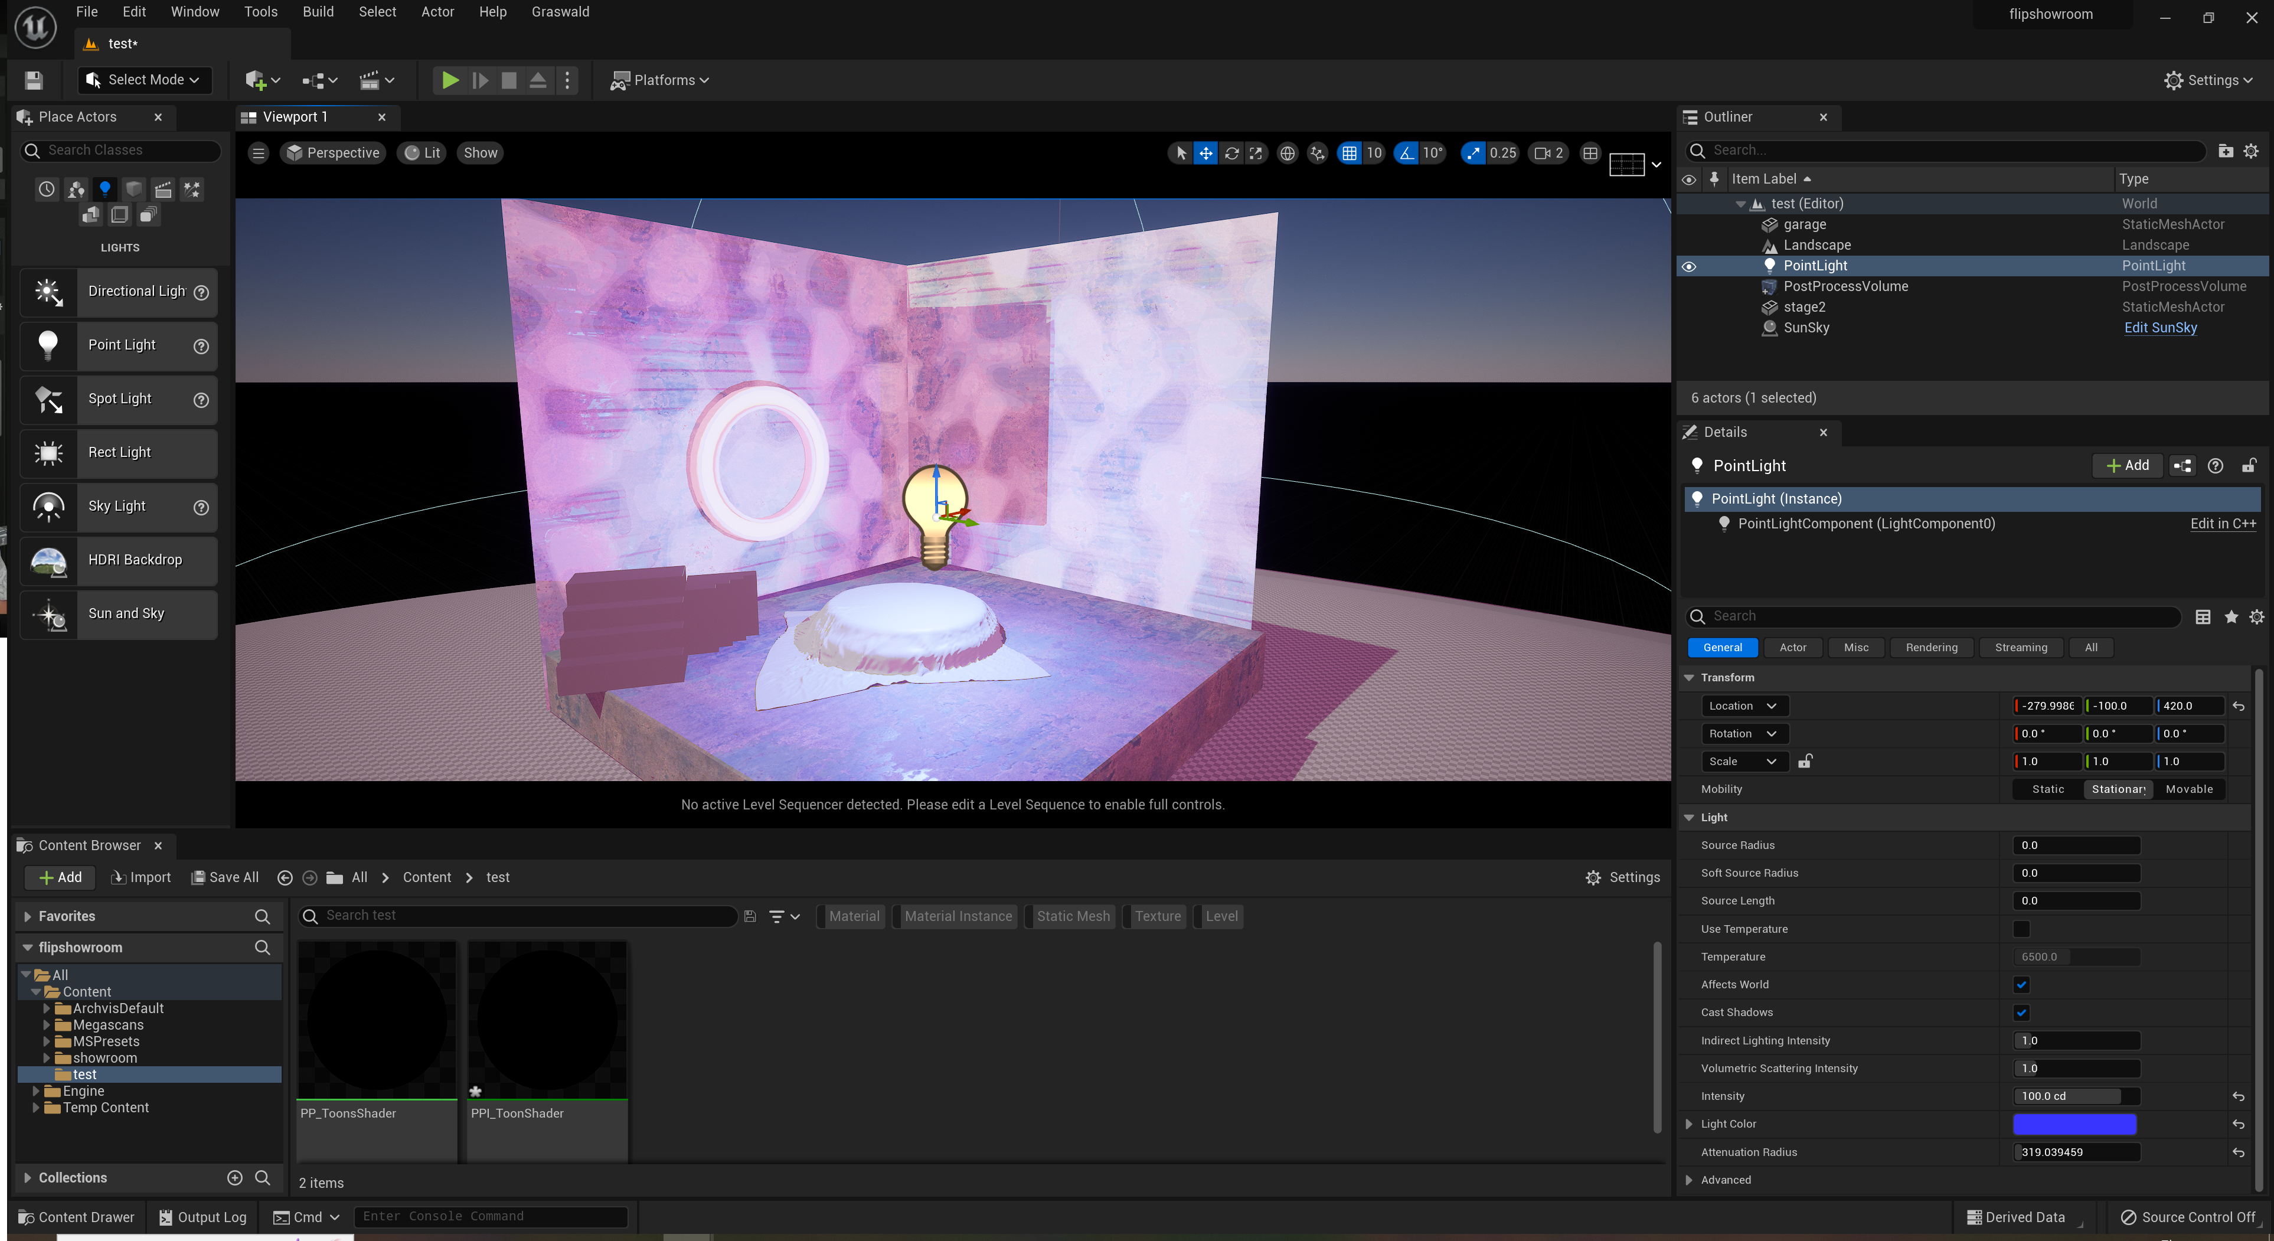
Task: Toggle grid snapping icon in viewport
Action: (x=1349, y=153)
